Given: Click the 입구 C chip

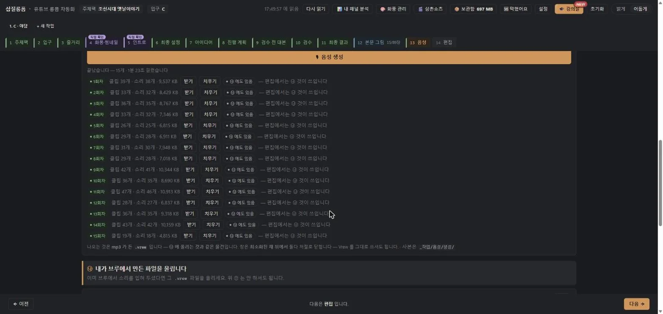Looking at the screenshot, I should tap(158, 9).
